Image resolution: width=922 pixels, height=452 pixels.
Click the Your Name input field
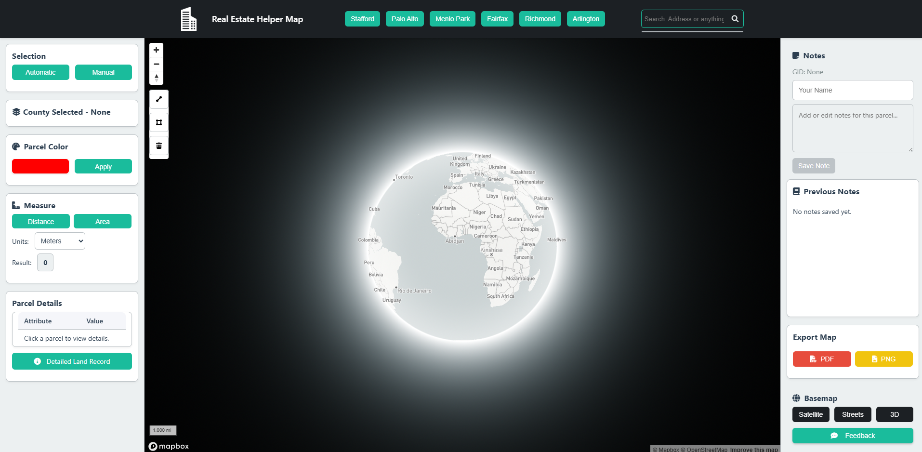[852, 90]
